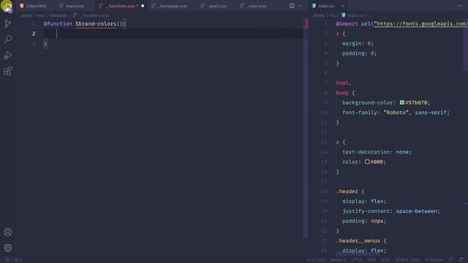Click the '.header__menus' selector in main.css

click(x=358, y=240)
